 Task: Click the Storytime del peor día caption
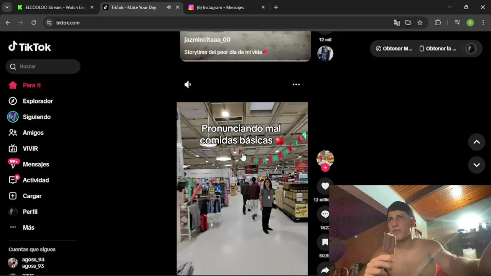point(226,52)
